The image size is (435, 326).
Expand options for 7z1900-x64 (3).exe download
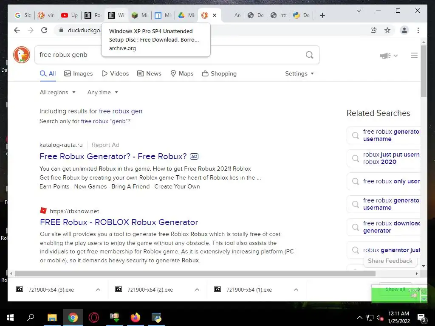[98, 289]
